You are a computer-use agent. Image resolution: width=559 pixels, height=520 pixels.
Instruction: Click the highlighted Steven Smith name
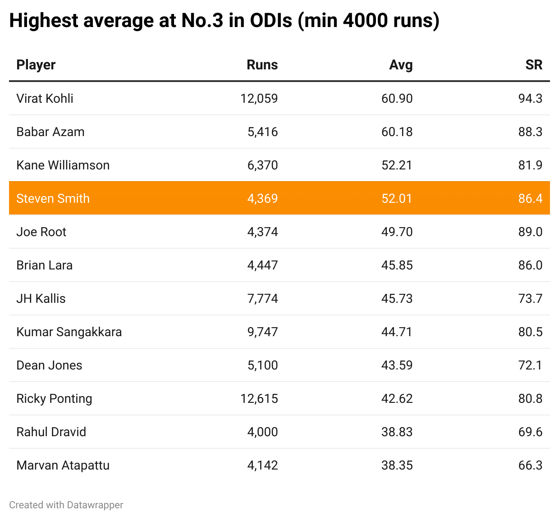[53, 198]
